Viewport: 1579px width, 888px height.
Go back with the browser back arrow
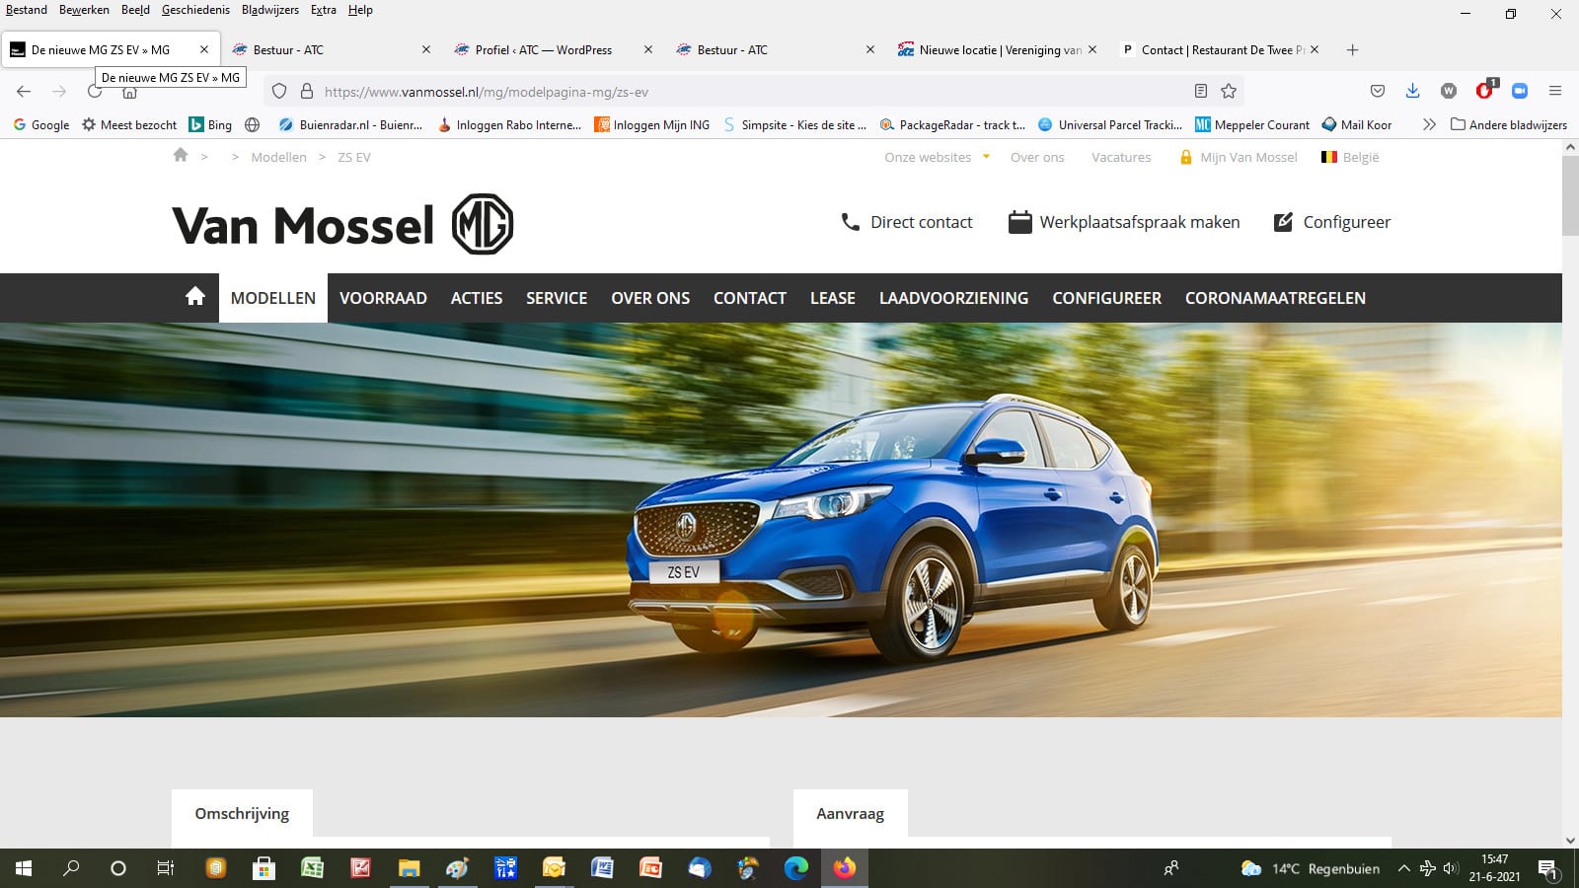click(24, 91)
